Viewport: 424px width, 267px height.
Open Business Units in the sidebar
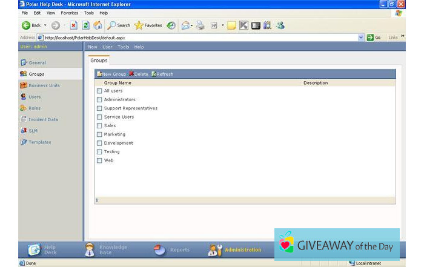(44, 85)
